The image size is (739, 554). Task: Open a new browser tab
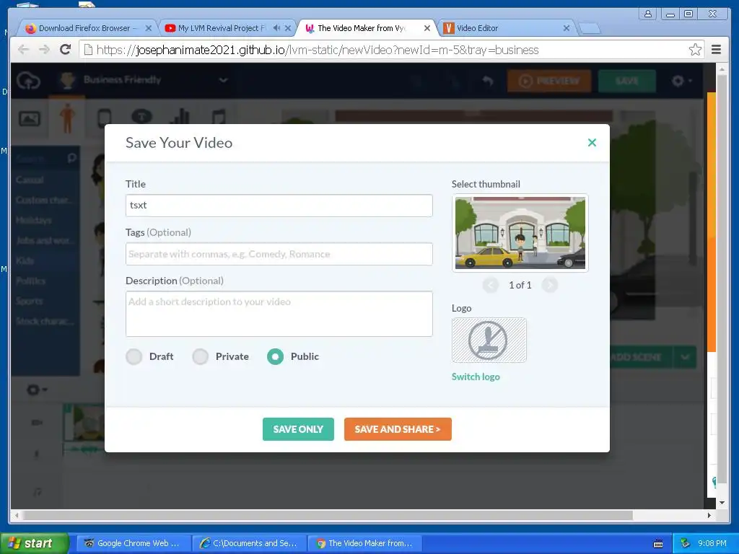click(x=589, y=28)
